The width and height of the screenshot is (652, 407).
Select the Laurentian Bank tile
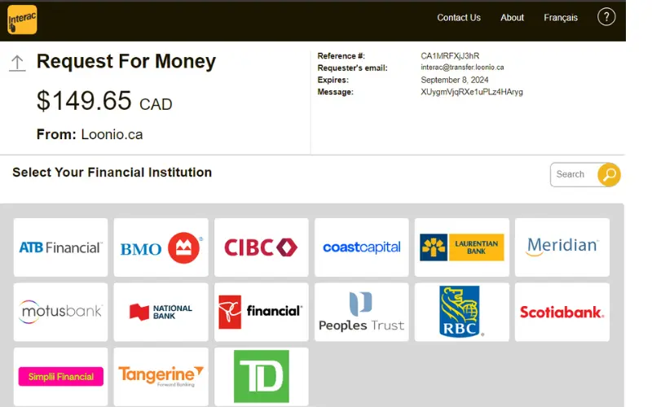[462, 247]
